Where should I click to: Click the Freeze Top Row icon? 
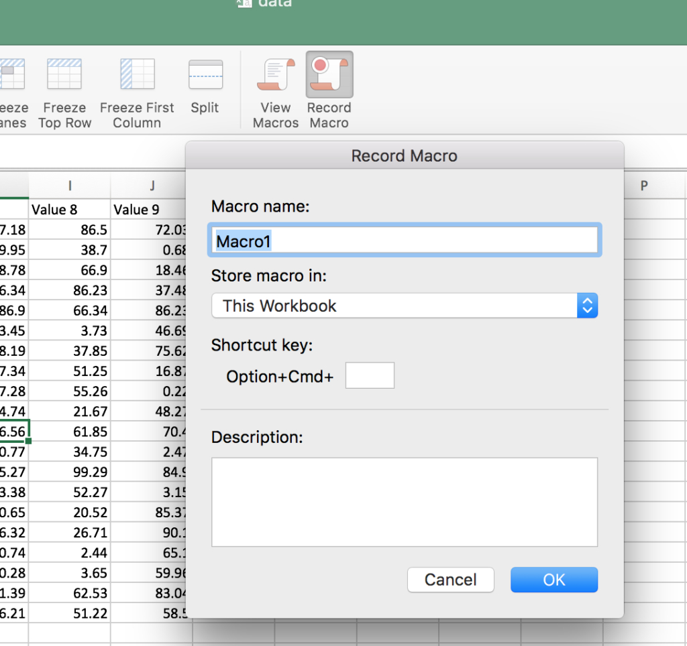click(64, 74)
